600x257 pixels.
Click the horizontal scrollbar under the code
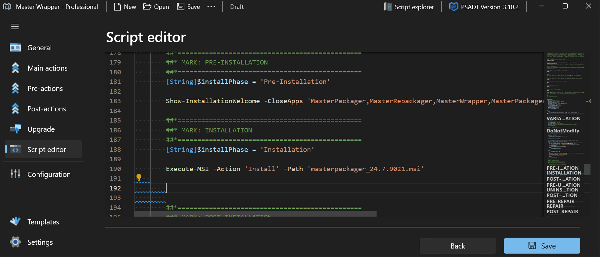255,214
